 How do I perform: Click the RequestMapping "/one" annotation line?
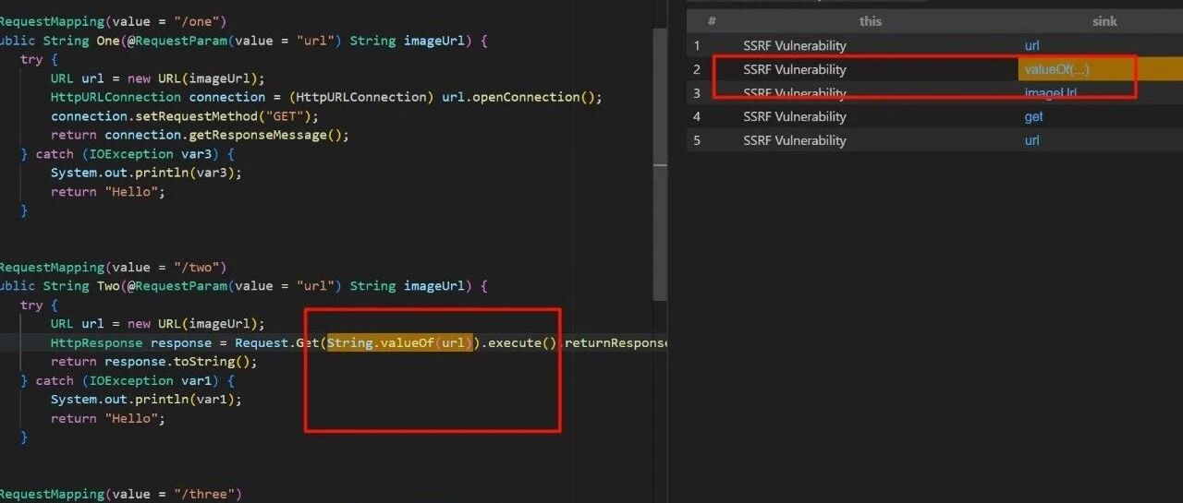point(113,21)
